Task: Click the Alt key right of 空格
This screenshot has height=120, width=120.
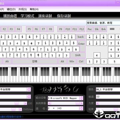Action: click(x=62, y=61)
